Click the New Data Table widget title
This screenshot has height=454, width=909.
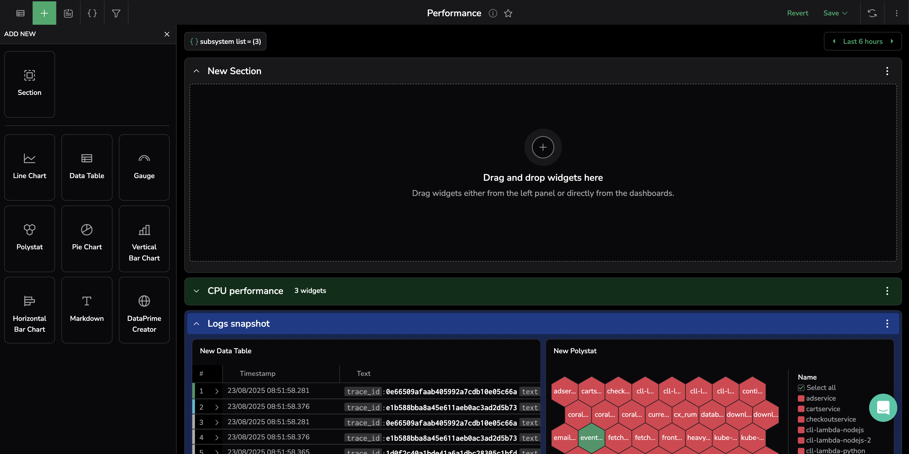[226, 351]
